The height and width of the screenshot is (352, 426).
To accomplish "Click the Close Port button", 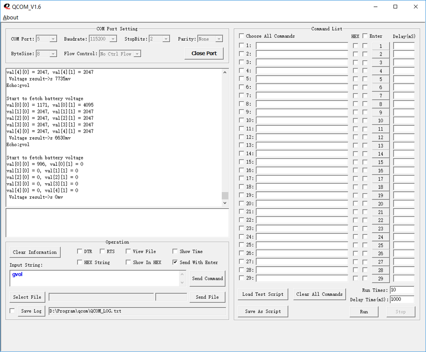I will (204, 54).
